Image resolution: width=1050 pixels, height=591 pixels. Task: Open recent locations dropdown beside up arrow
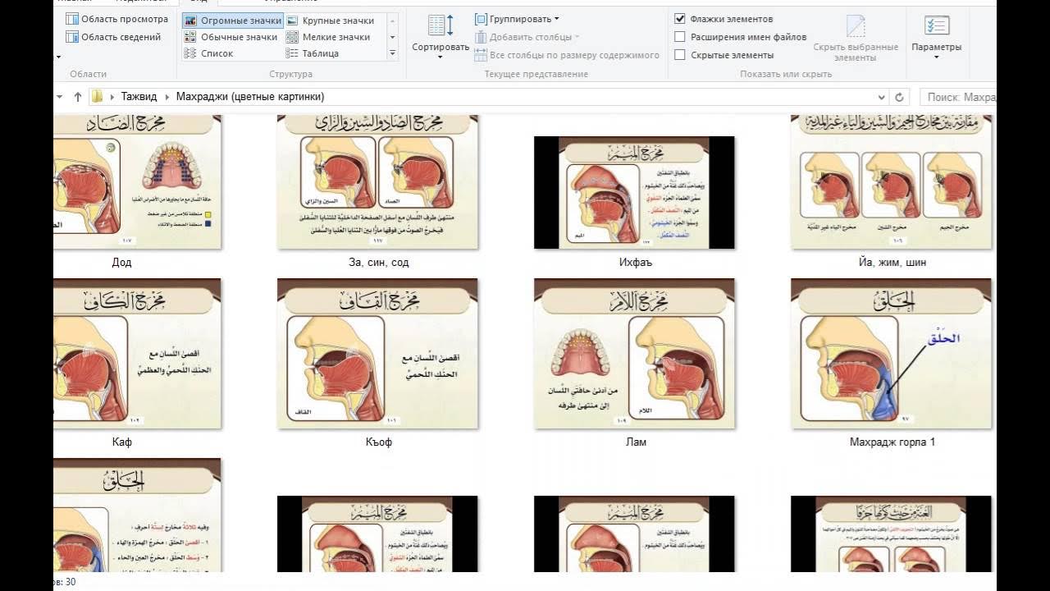coord(59,97)
